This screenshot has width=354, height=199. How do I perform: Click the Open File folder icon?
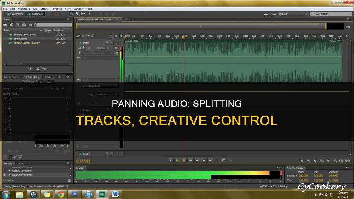5,25
